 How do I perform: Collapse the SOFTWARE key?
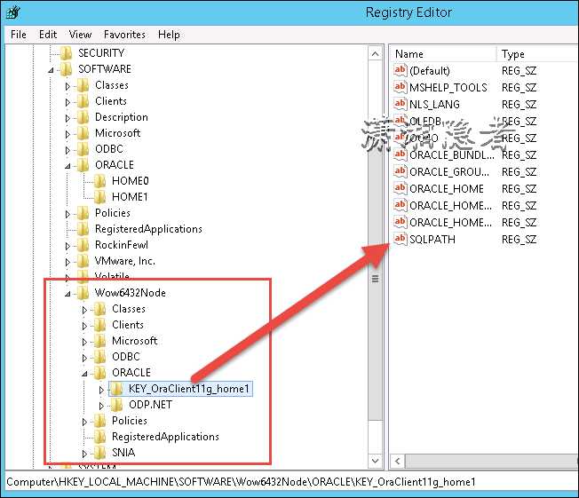pos(51,70)
